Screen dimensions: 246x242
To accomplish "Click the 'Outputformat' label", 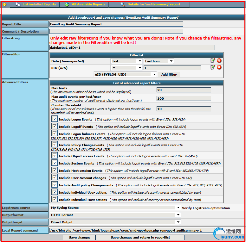I will coord(13,215).
